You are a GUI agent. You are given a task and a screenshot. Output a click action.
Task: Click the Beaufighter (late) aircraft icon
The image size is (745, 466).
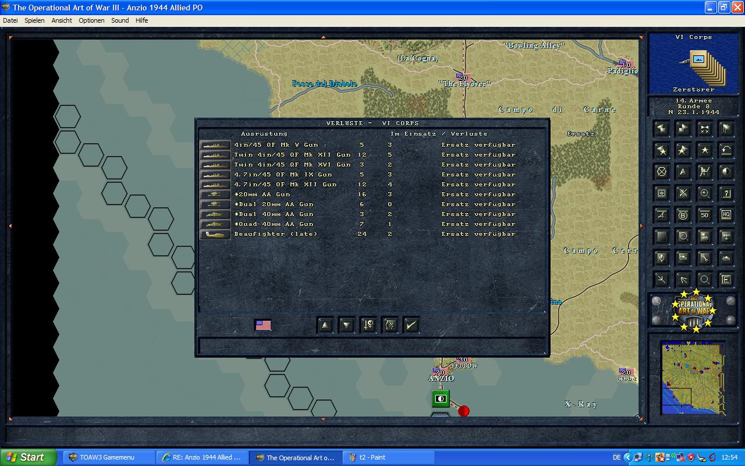[215, 234]
